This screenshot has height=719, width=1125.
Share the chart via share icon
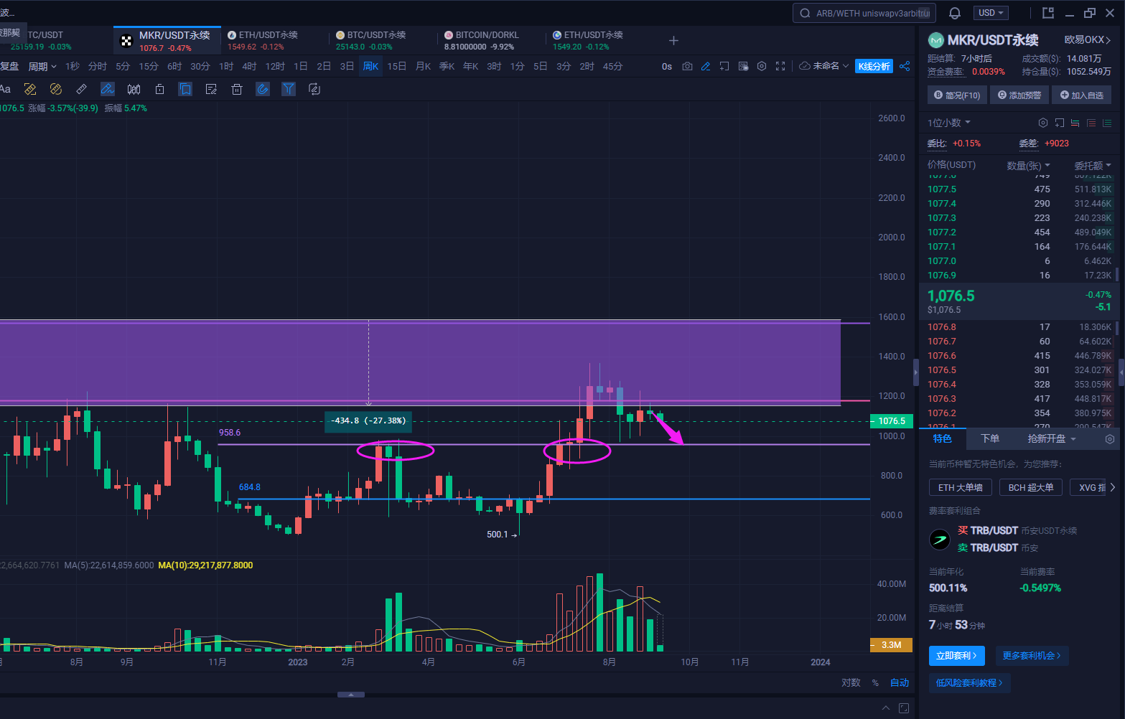[x=905, y=66]
